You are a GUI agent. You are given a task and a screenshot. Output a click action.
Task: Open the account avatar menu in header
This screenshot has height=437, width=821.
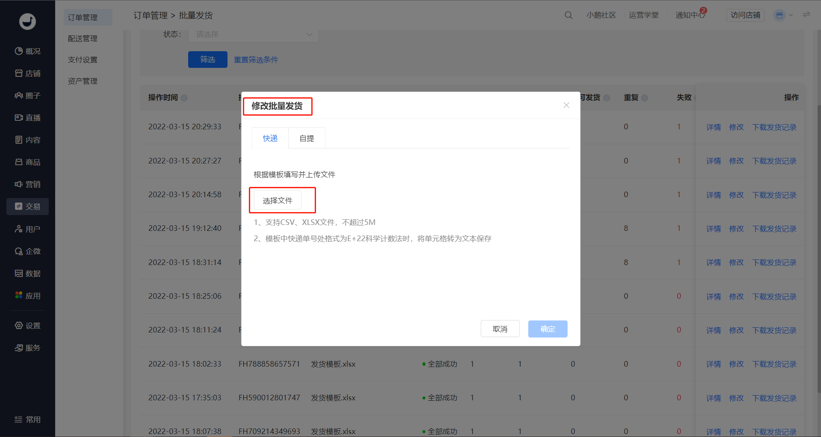pos(780,15)
